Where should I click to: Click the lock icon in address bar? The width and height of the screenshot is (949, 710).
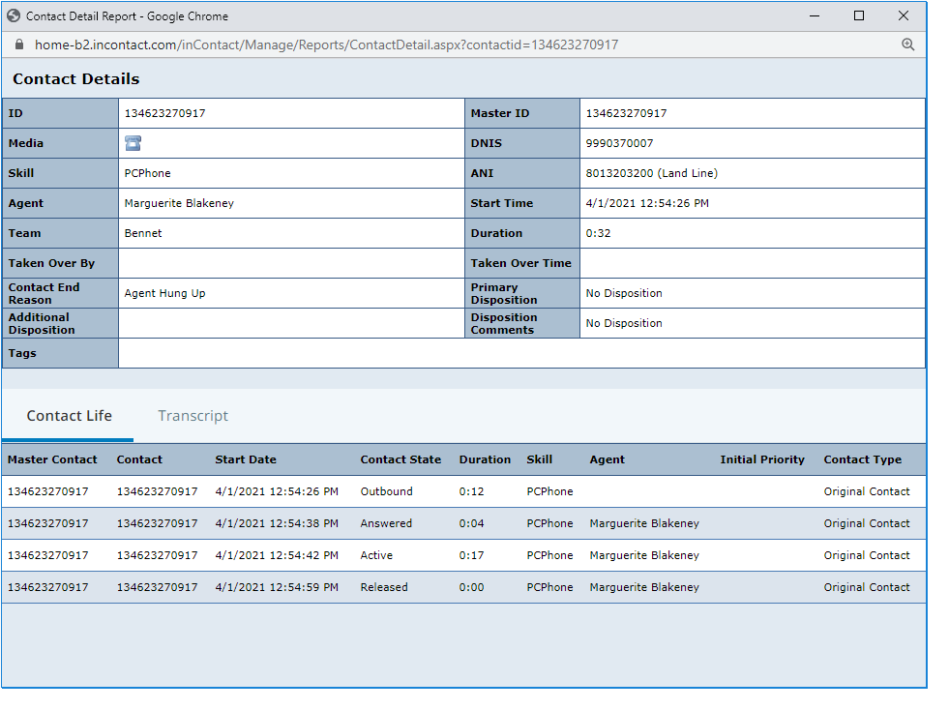[x=19, y=44]
